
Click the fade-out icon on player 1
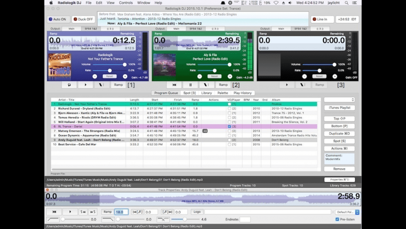pyautogui.click(x=101, y=85)
